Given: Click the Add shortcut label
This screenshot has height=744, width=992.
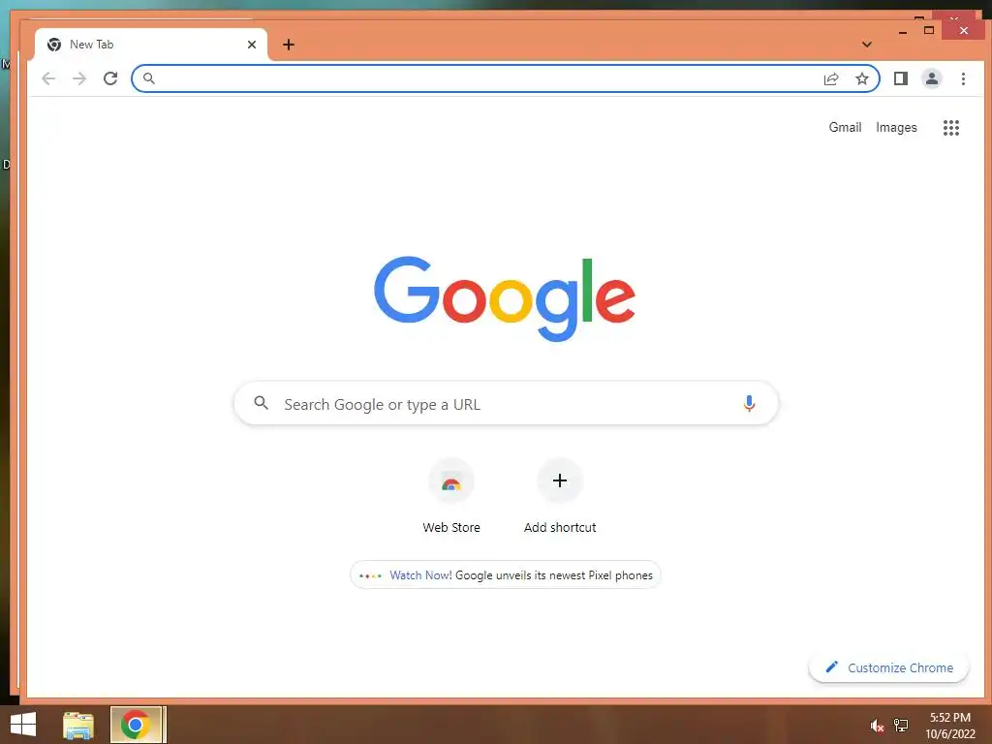Looking at the screenshot, I should pos(560,527).
